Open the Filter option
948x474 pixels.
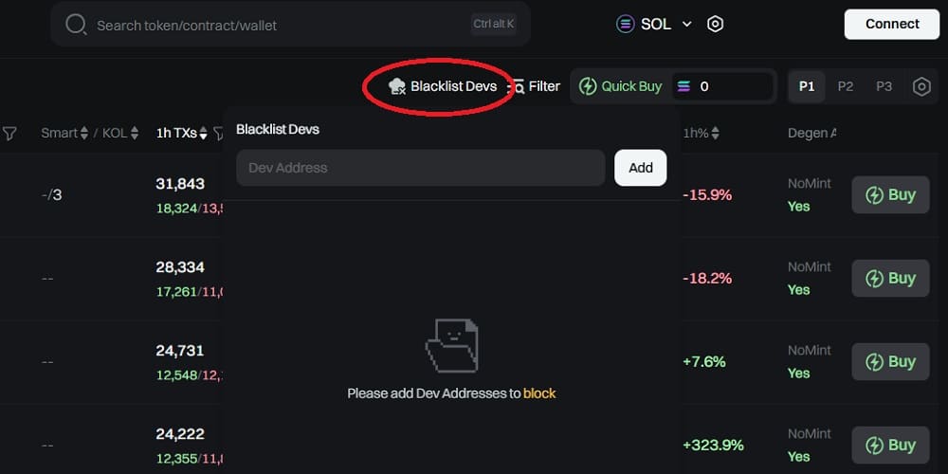[x=536, y=86]
